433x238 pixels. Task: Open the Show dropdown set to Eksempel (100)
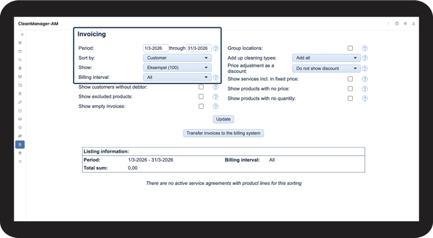coord(177,67)
